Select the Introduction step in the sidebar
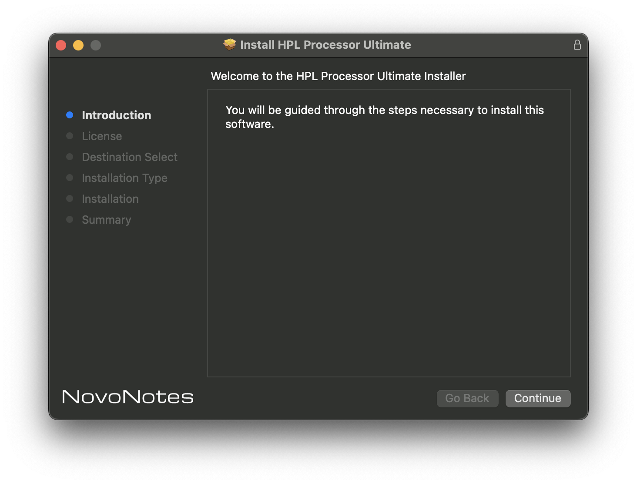This screenshot has width=637, height=484. click(116, 115)
